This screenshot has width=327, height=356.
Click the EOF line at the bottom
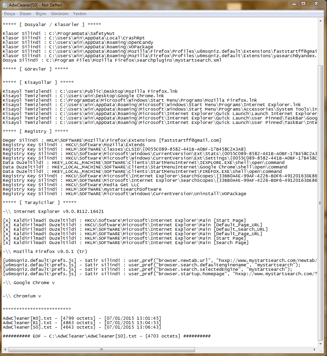[x=107, y=336]
